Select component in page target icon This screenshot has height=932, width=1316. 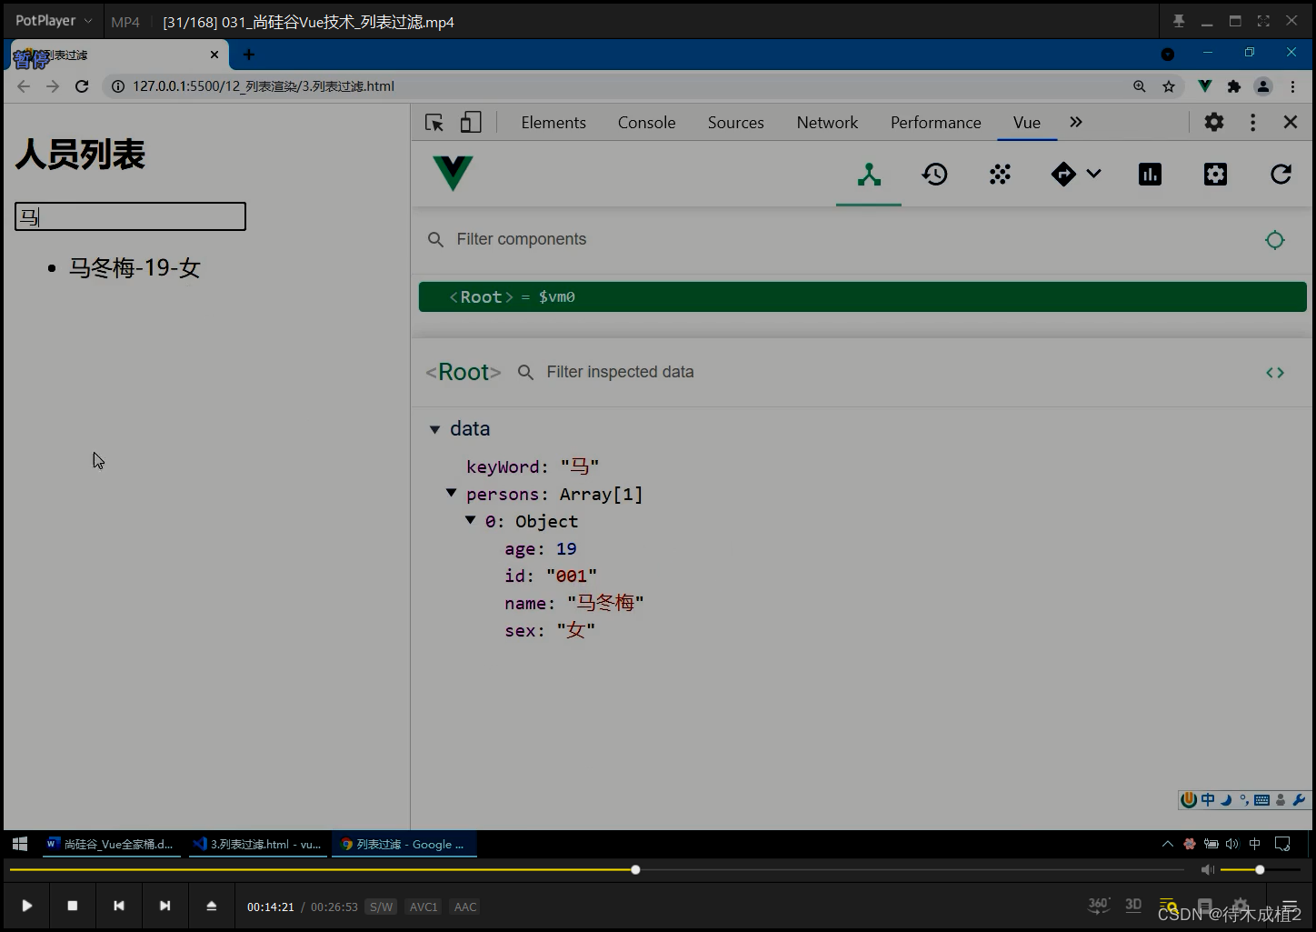click(x=1275, y=239)
